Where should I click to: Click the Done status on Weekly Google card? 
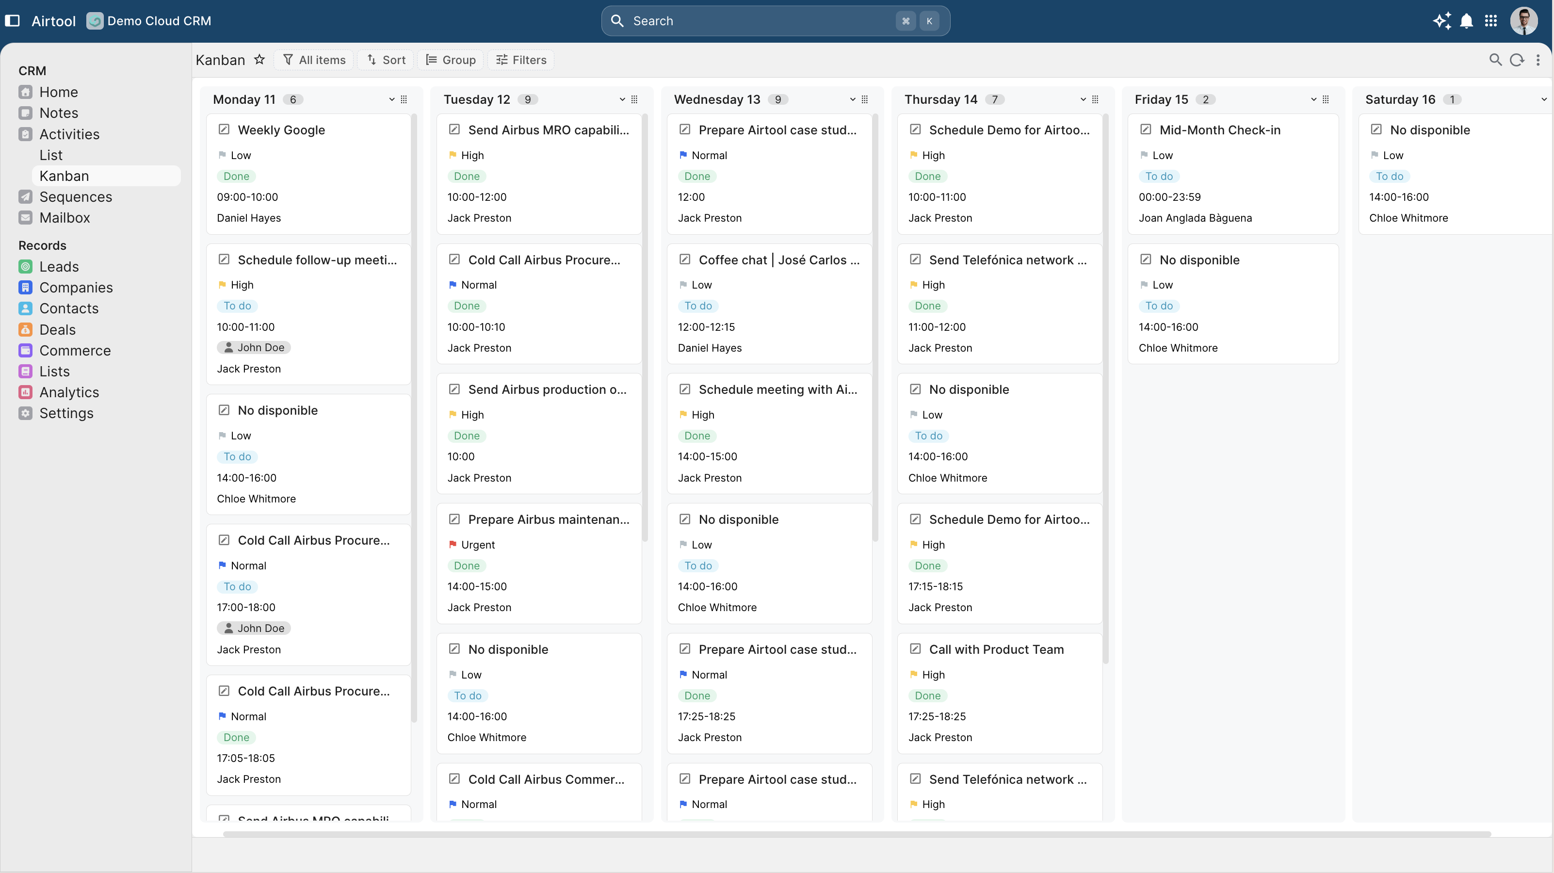(x=237, y=176)
